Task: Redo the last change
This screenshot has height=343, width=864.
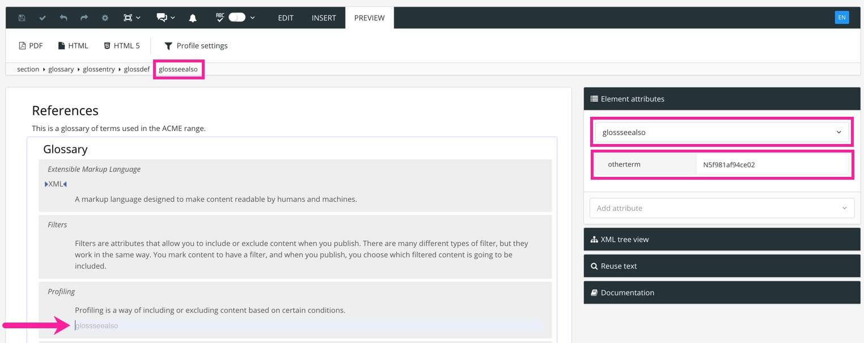Action: (x=84, y=18)
